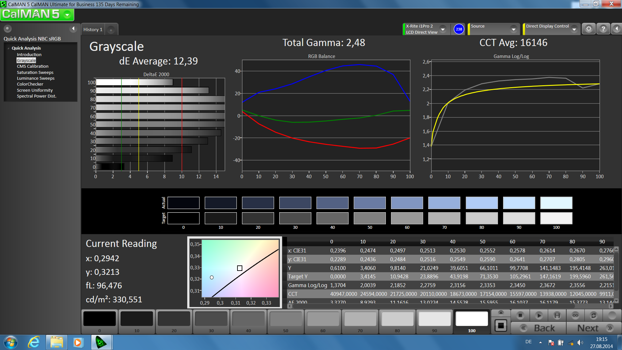
Task: Open the Source dropdown
Action: (513, 29)
